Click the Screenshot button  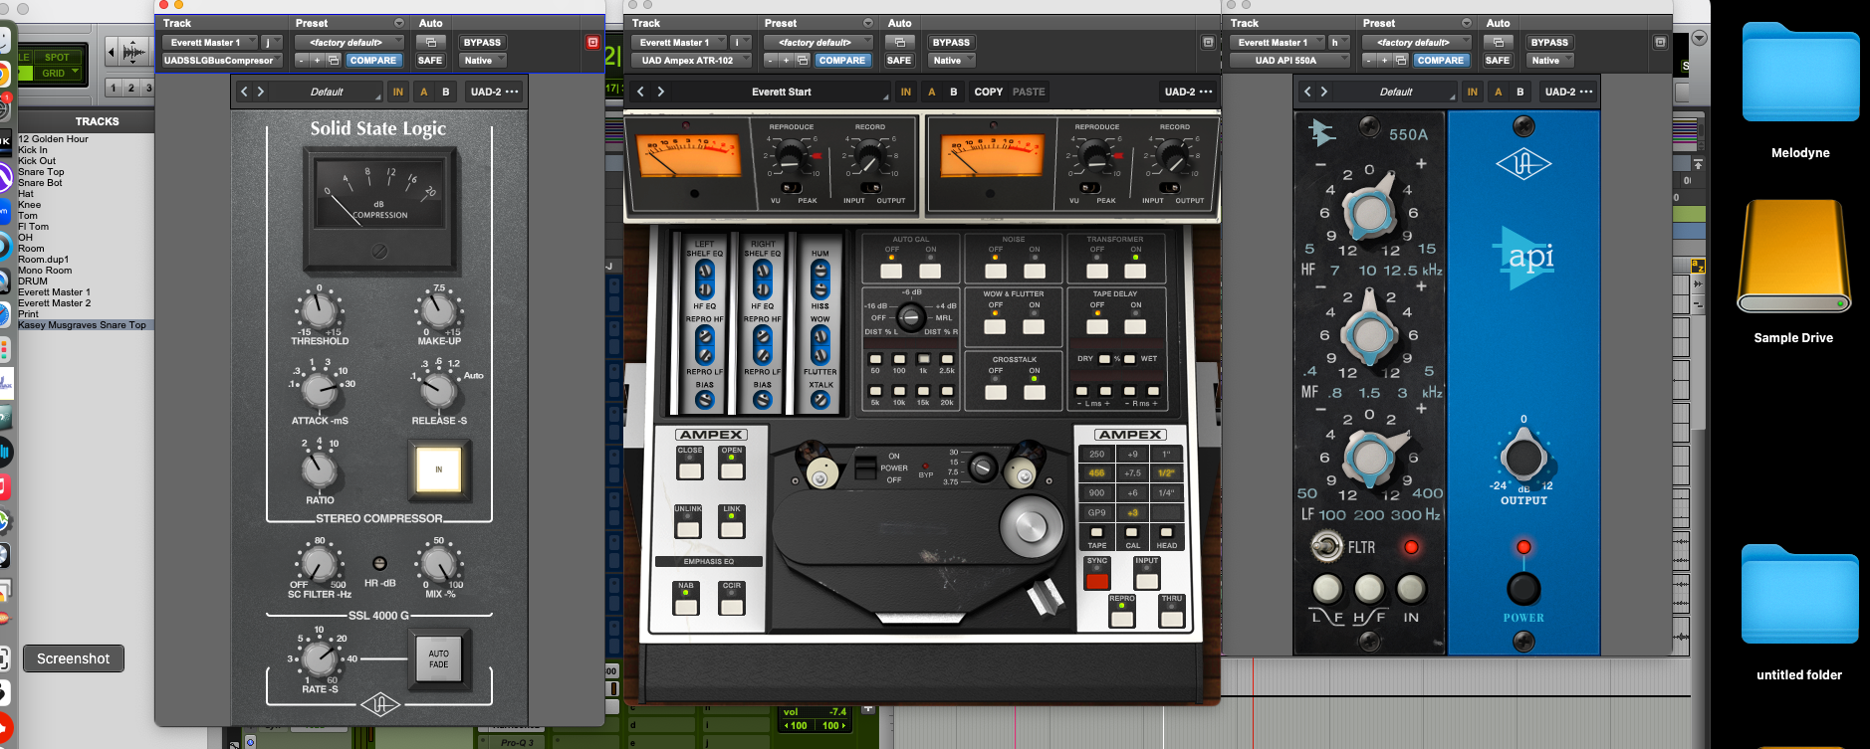point(73,658)
